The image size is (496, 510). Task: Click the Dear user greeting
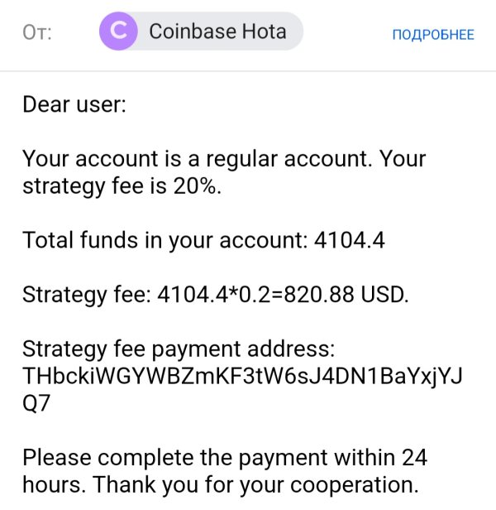[x=74, y=106]
